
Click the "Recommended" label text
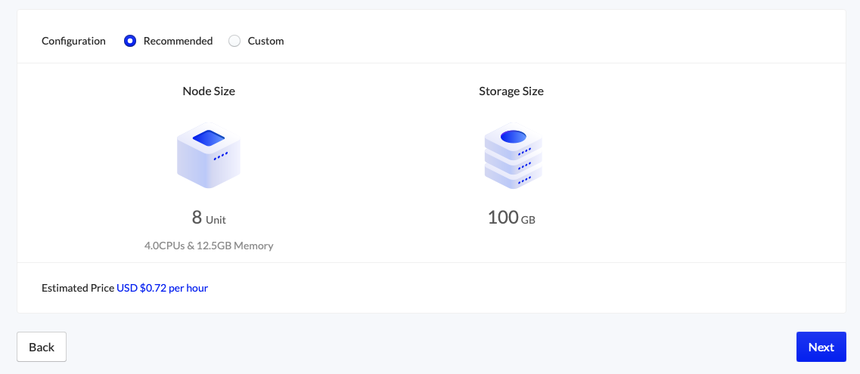pos(178,41)
